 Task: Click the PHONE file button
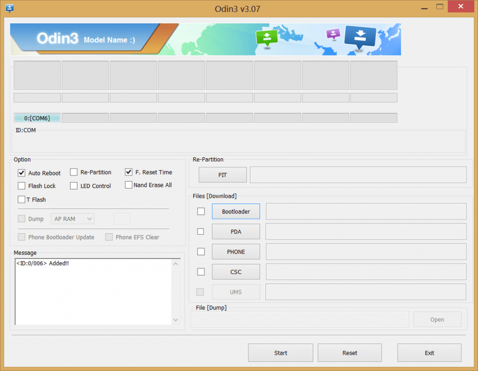coord(236,252)
